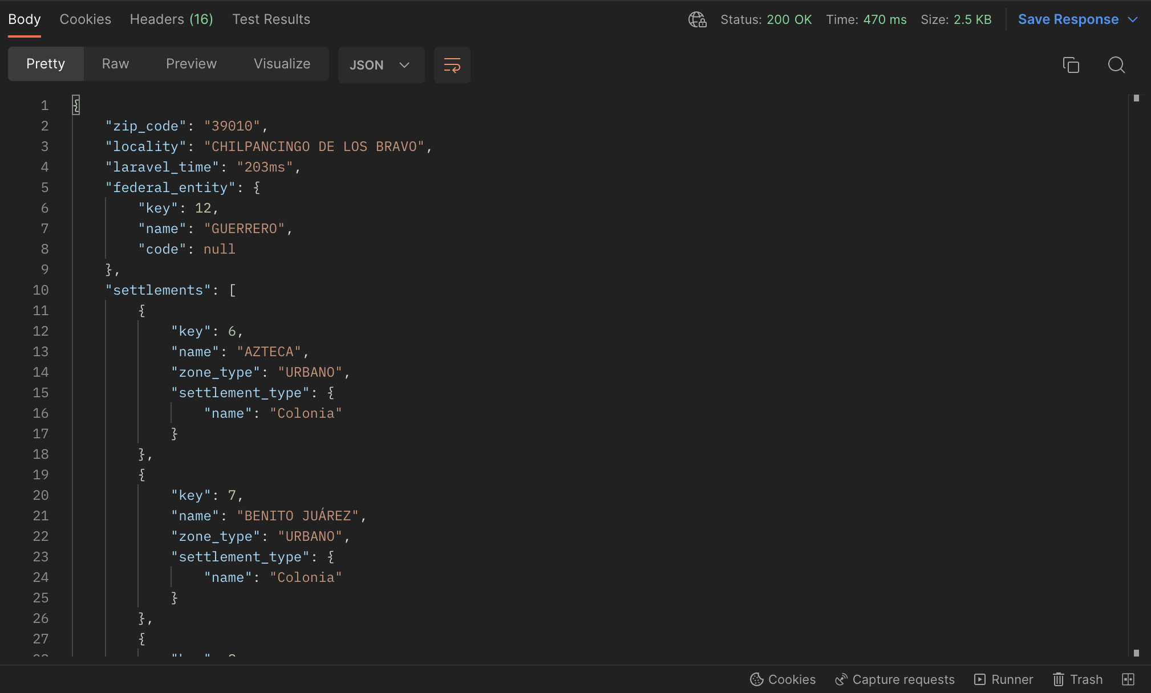Launch the Collection Runner from the footer
The width and height of the screenshot is (1151, 693).
(x=1003, y=679)
